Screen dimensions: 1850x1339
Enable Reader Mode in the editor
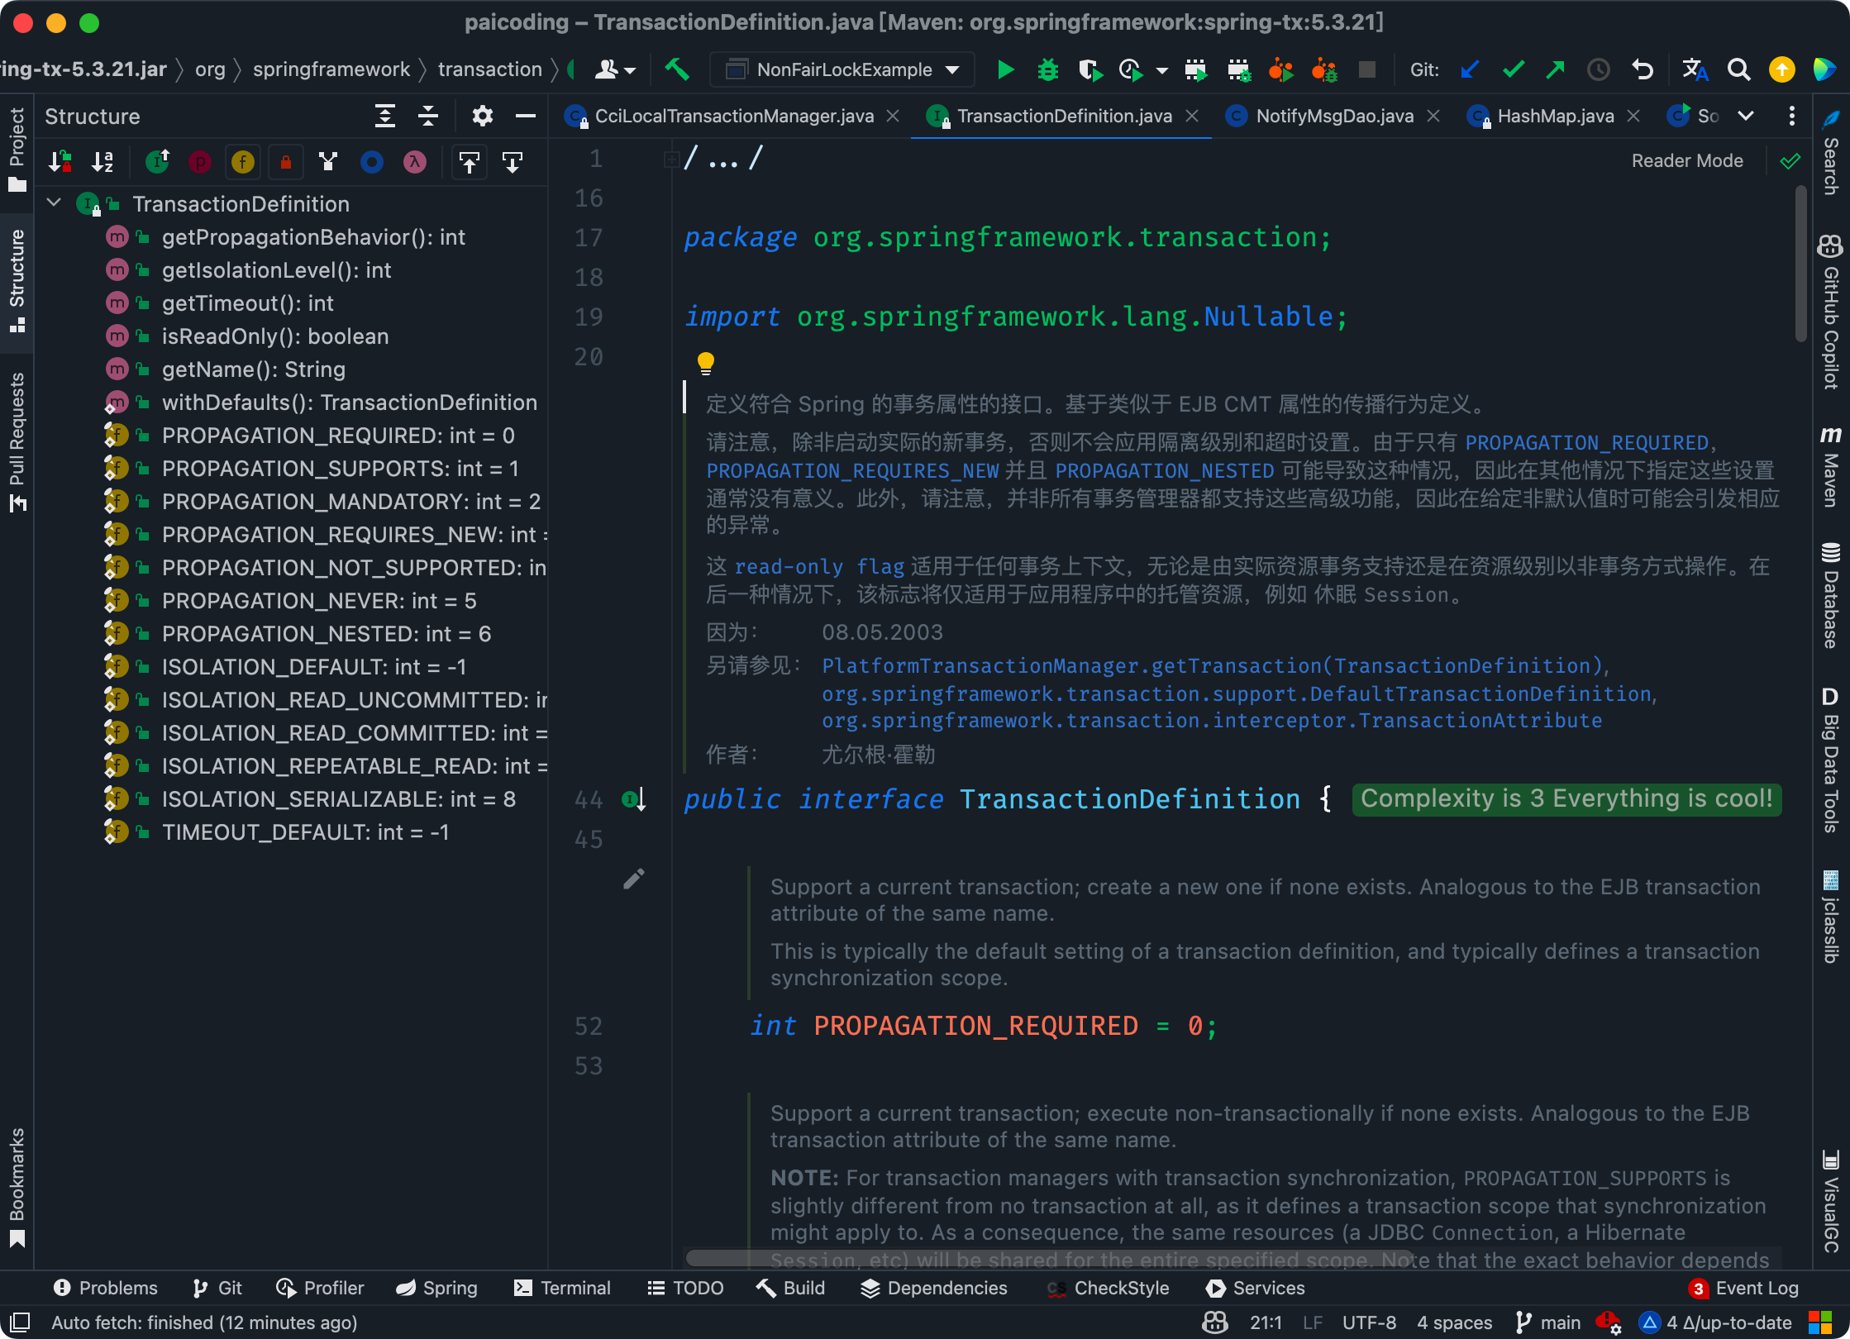(x=1688, y=160)
